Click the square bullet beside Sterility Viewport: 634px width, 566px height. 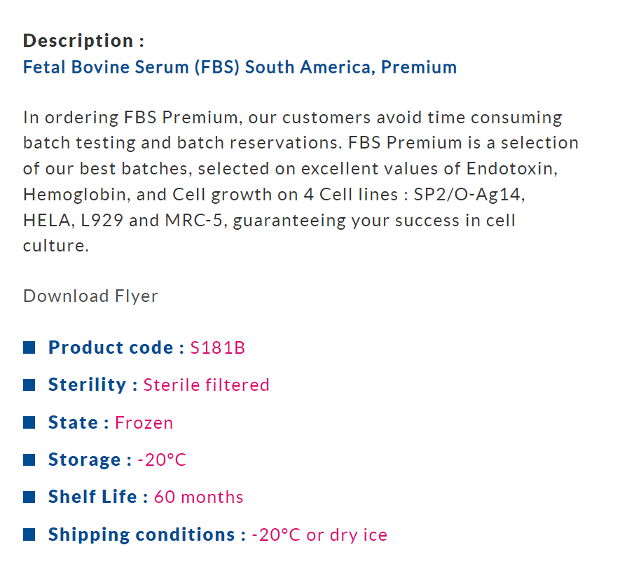tap(29, 385)
